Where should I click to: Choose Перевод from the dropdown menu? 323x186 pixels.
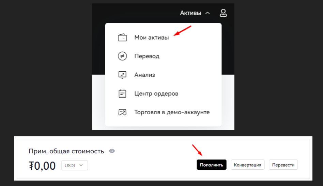point(147,56)
